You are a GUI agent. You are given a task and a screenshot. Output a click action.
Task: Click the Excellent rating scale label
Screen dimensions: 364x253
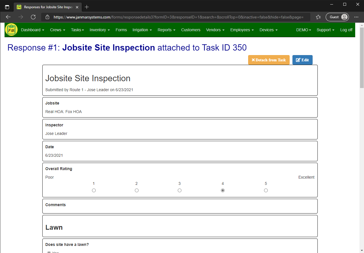coord(306,177)
